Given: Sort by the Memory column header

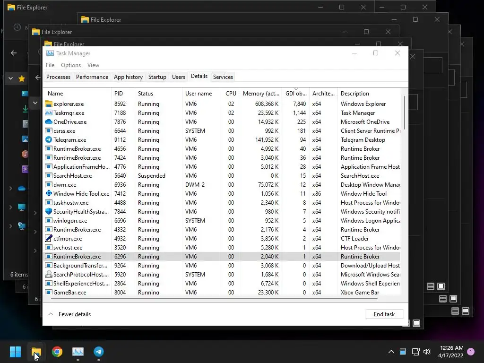Looking at the screenshot, I should (x=260, y=93).
